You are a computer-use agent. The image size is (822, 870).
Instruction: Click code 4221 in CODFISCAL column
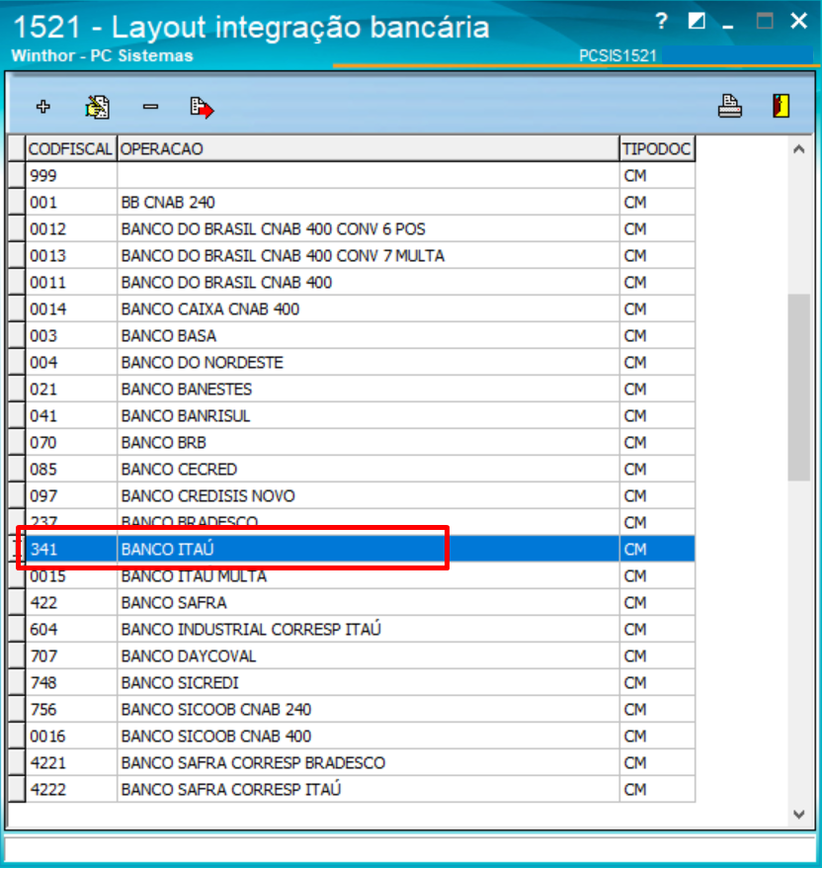[71, 762]
